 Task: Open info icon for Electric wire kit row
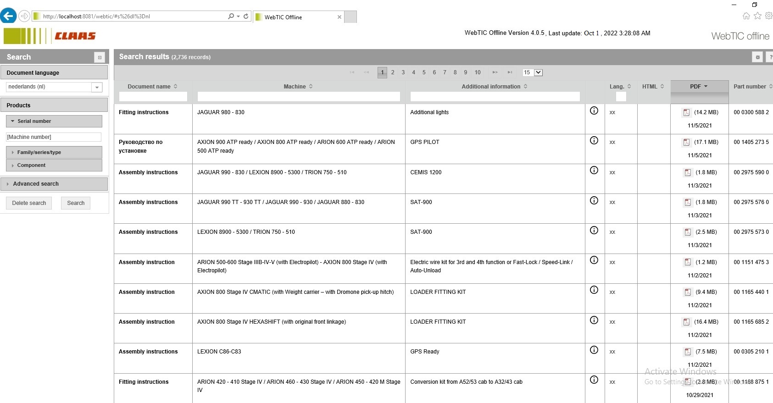[x=594, y=260]
